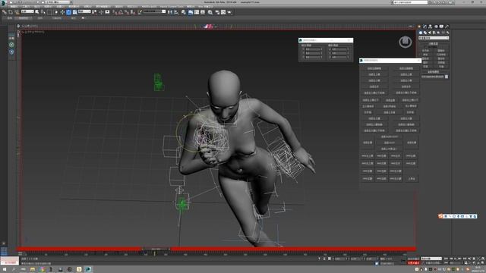Expand the ribbon minimize options arrow

point(83,18)
